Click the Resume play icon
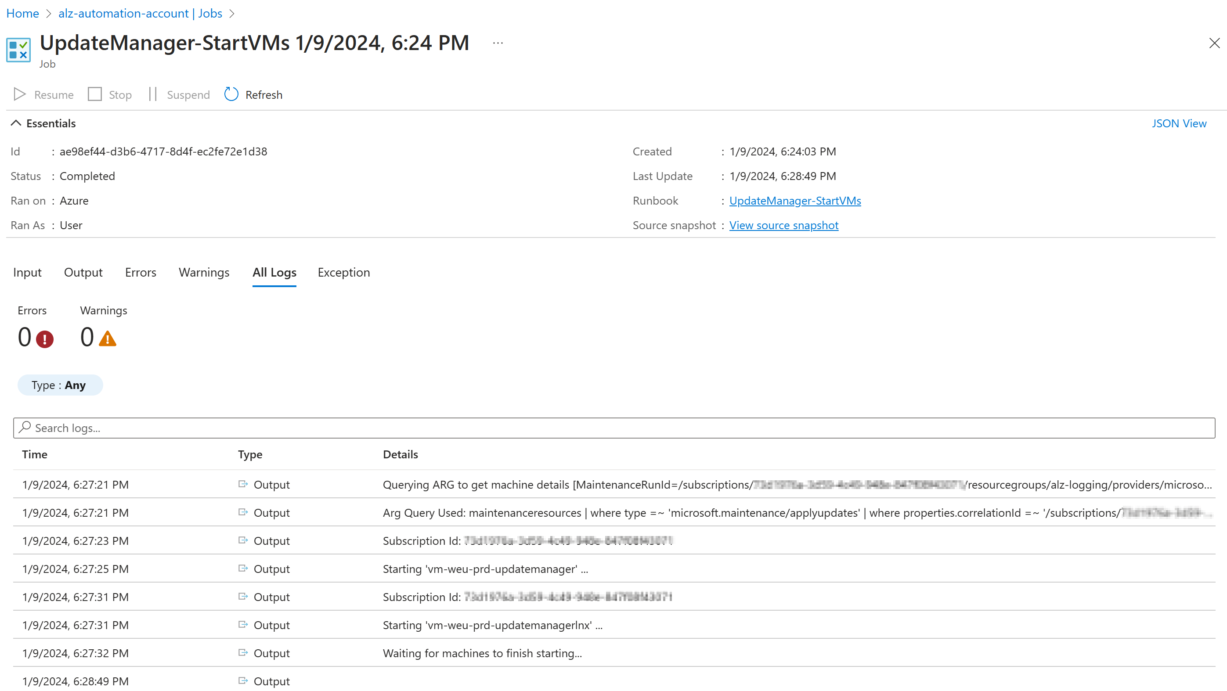Screen dimensions: 1227x691 [19, 94]
